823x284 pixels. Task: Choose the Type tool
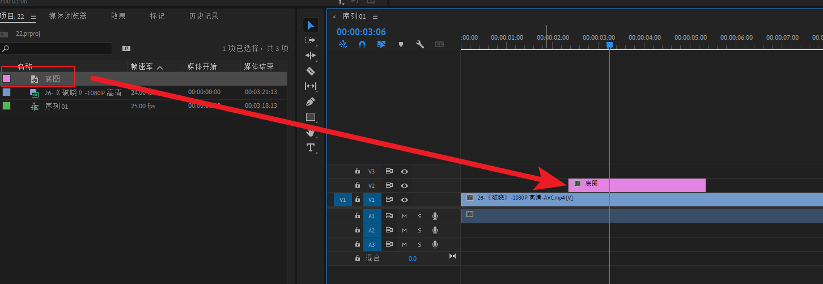click(311, 147)
